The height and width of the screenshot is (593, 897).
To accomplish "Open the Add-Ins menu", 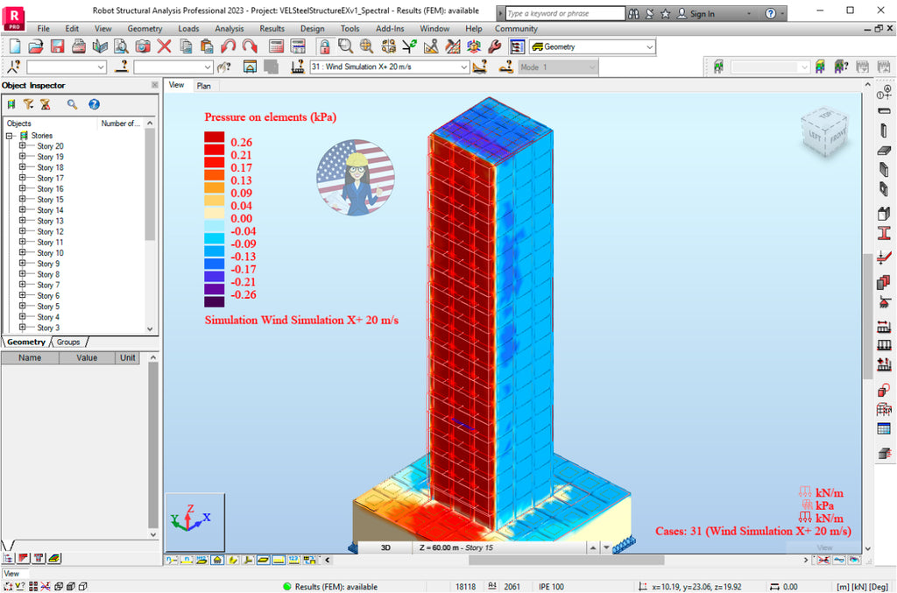I will 390,29.
